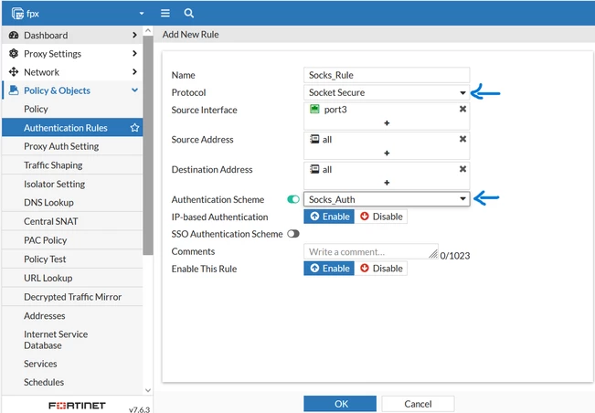The height and width of the screenshot is (413, 595).
Task: Open Proxy Auth Setting
Action: [72, 146]
